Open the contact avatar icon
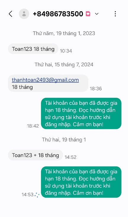Screen dimensions: 128x217 point(24,14)
